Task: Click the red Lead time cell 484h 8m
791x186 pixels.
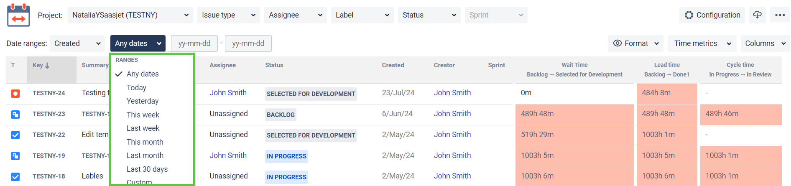Action: tap(666, 93)
